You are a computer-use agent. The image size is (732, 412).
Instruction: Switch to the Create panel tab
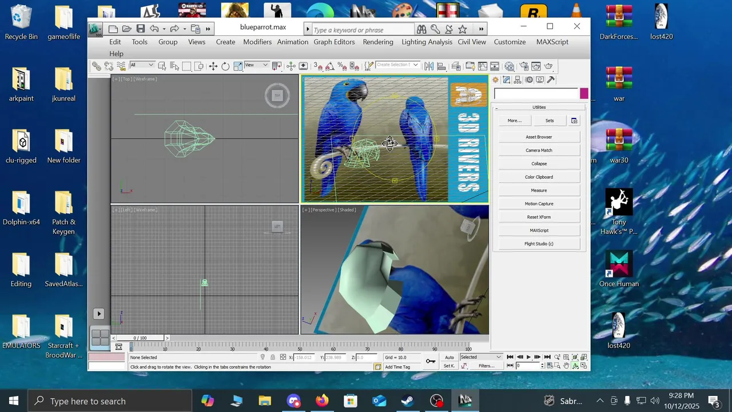(x=495, y=80)
